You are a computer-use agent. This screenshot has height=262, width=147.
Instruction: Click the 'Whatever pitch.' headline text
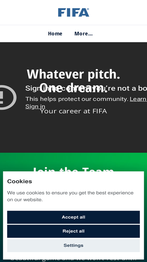(x=73, y=74)
